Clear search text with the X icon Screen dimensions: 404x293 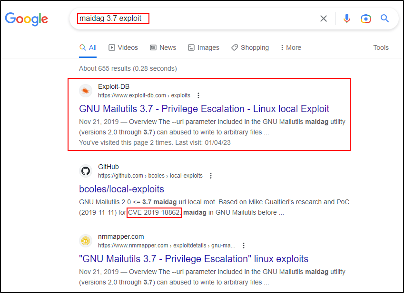(x=324, y=19)
